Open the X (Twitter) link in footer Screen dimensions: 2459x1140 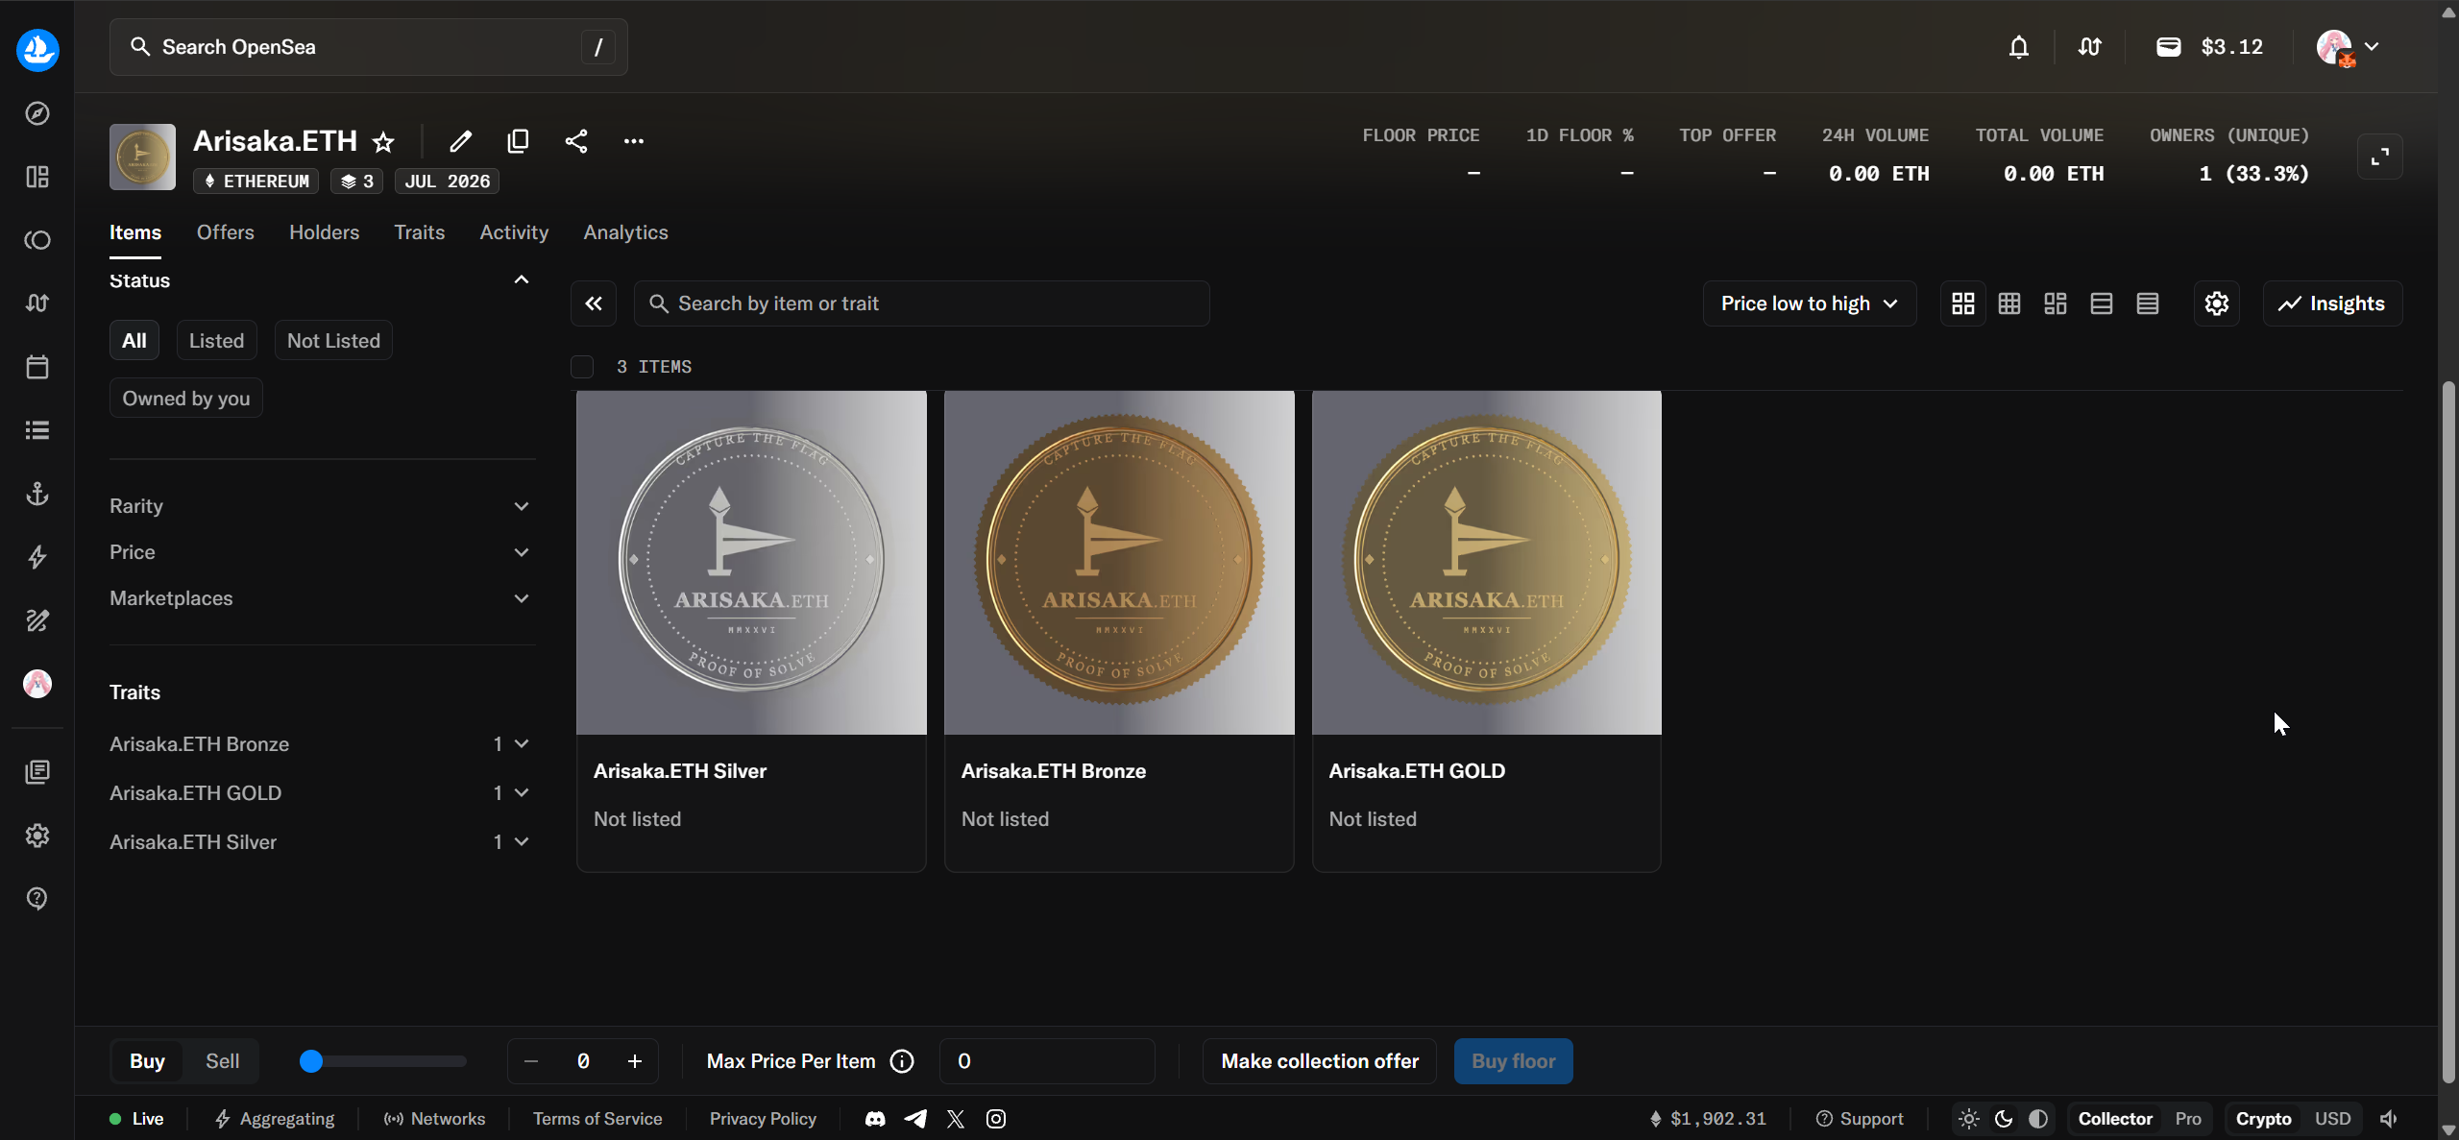pyautogui.click(x=956, y=1119)
